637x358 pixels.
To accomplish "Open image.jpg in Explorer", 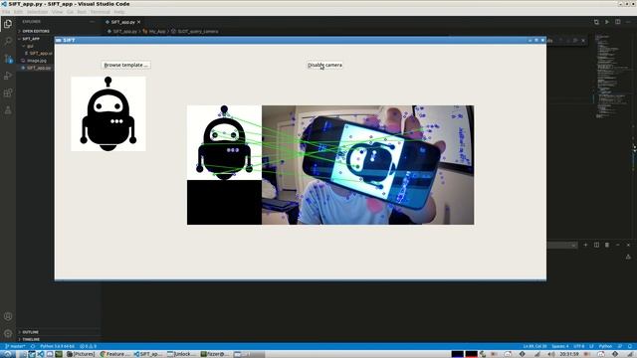I will coord(37,61).
